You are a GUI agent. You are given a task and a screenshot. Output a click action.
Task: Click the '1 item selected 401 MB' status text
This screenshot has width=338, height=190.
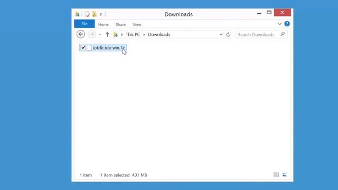coord(124,175)
